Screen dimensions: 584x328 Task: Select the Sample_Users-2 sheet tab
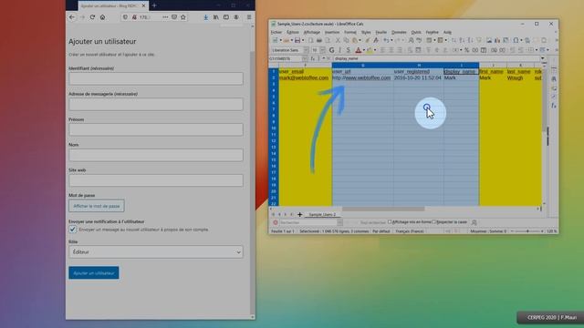point(322,215)
